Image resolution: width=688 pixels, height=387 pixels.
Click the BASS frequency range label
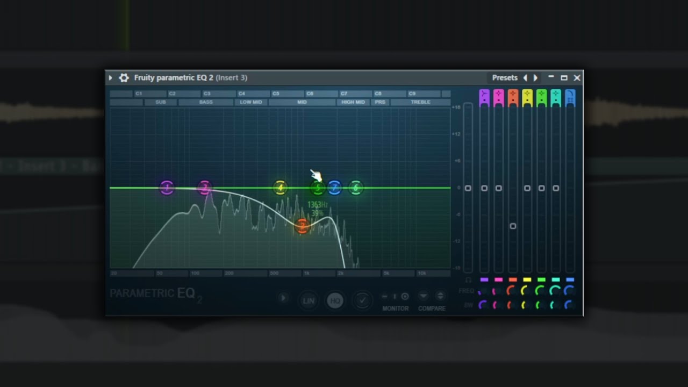click(x=206, y=102)
